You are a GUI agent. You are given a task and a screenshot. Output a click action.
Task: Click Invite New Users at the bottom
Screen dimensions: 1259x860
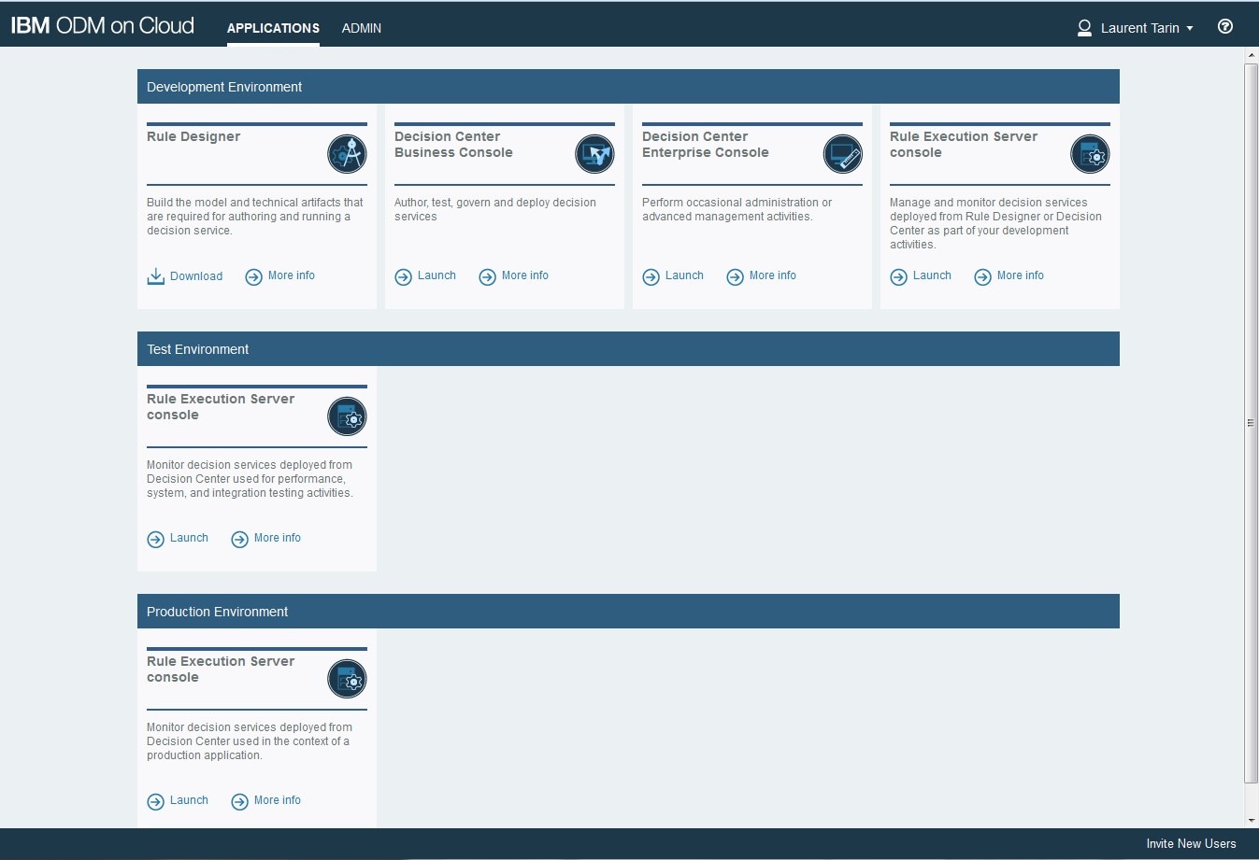1191,843
